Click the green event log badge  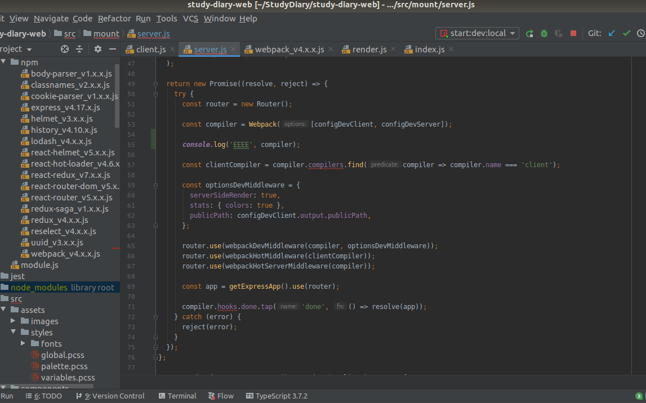[x=639, y=396]
